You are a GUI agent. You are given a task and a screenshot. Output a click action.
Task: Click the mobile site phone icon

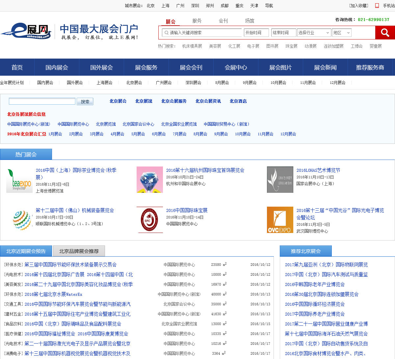(x=377, y=6)
